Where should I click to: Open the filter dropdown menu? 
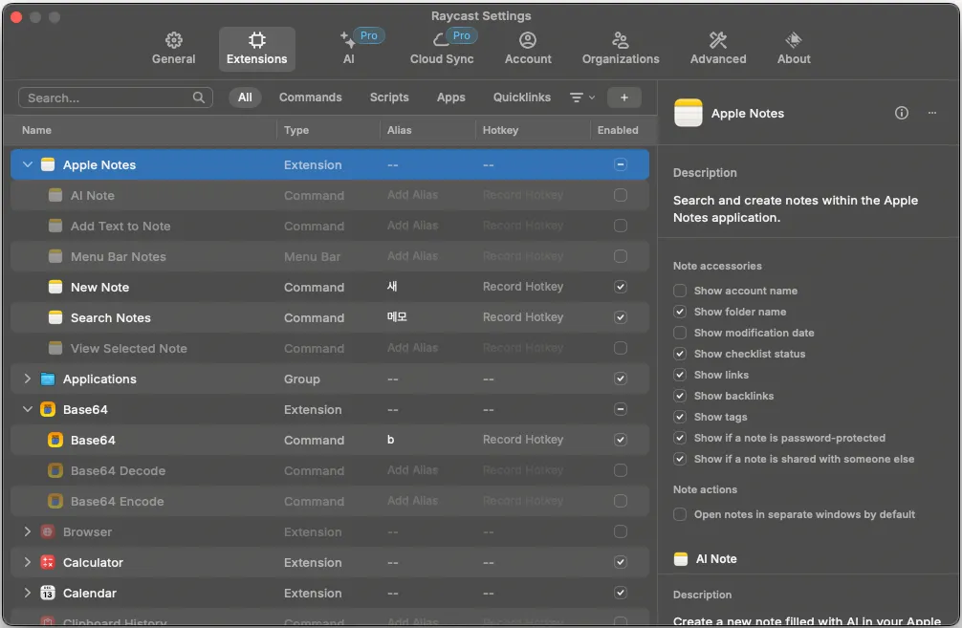coord(581,97)
